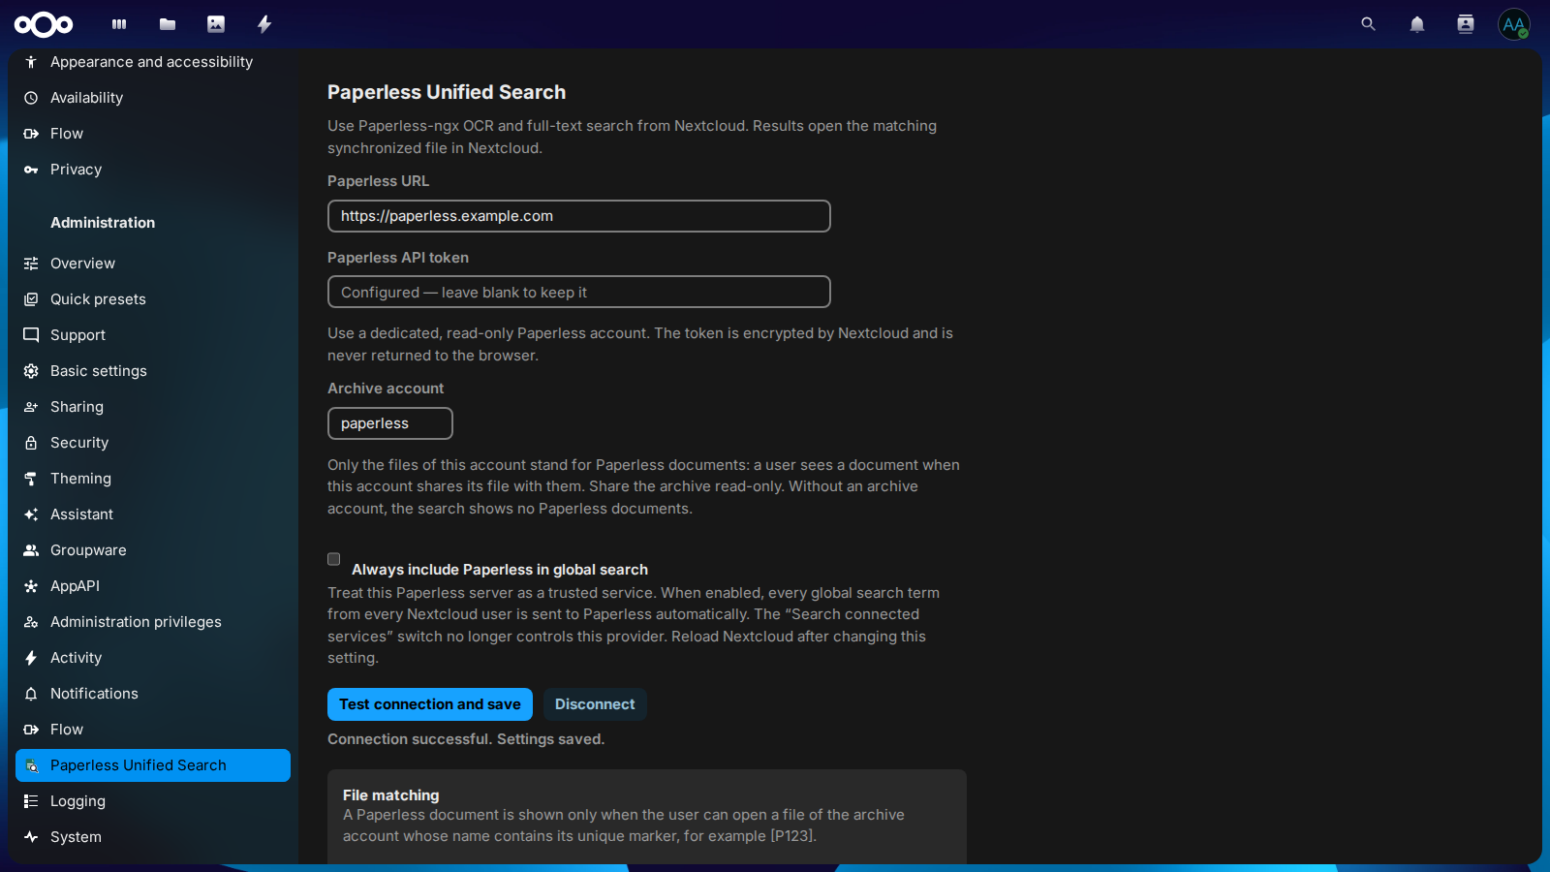Click the Security lock icon
Screen dimensions: 1550x872
click(31, 443)
